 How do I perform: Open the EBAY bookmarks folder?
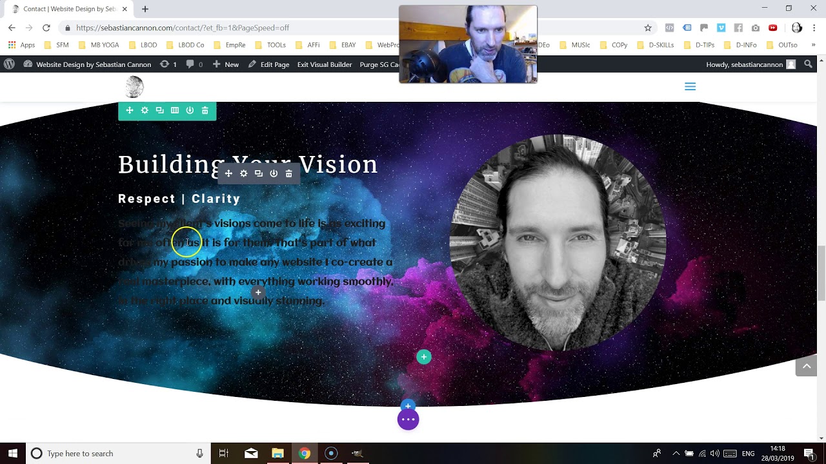[343, 45]
